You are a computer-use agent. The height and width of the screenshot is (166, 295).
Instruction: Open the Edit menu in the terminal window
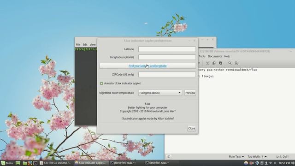(85, 45)
